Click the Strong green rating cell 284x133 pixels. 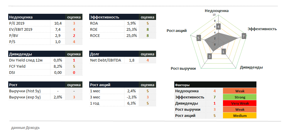(x=240, y=97)
